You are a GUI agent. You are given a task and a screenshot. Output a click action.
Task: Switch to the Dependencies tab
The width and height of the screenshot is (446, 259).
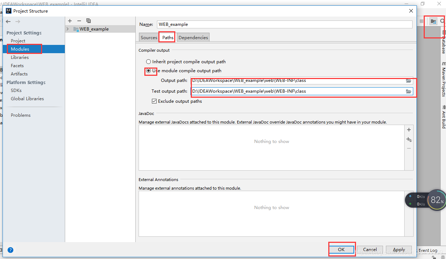click(193, 38)
